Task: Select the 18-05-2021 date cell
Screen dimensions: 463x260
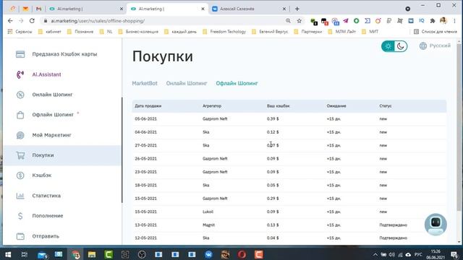Action: click(146, 185)
